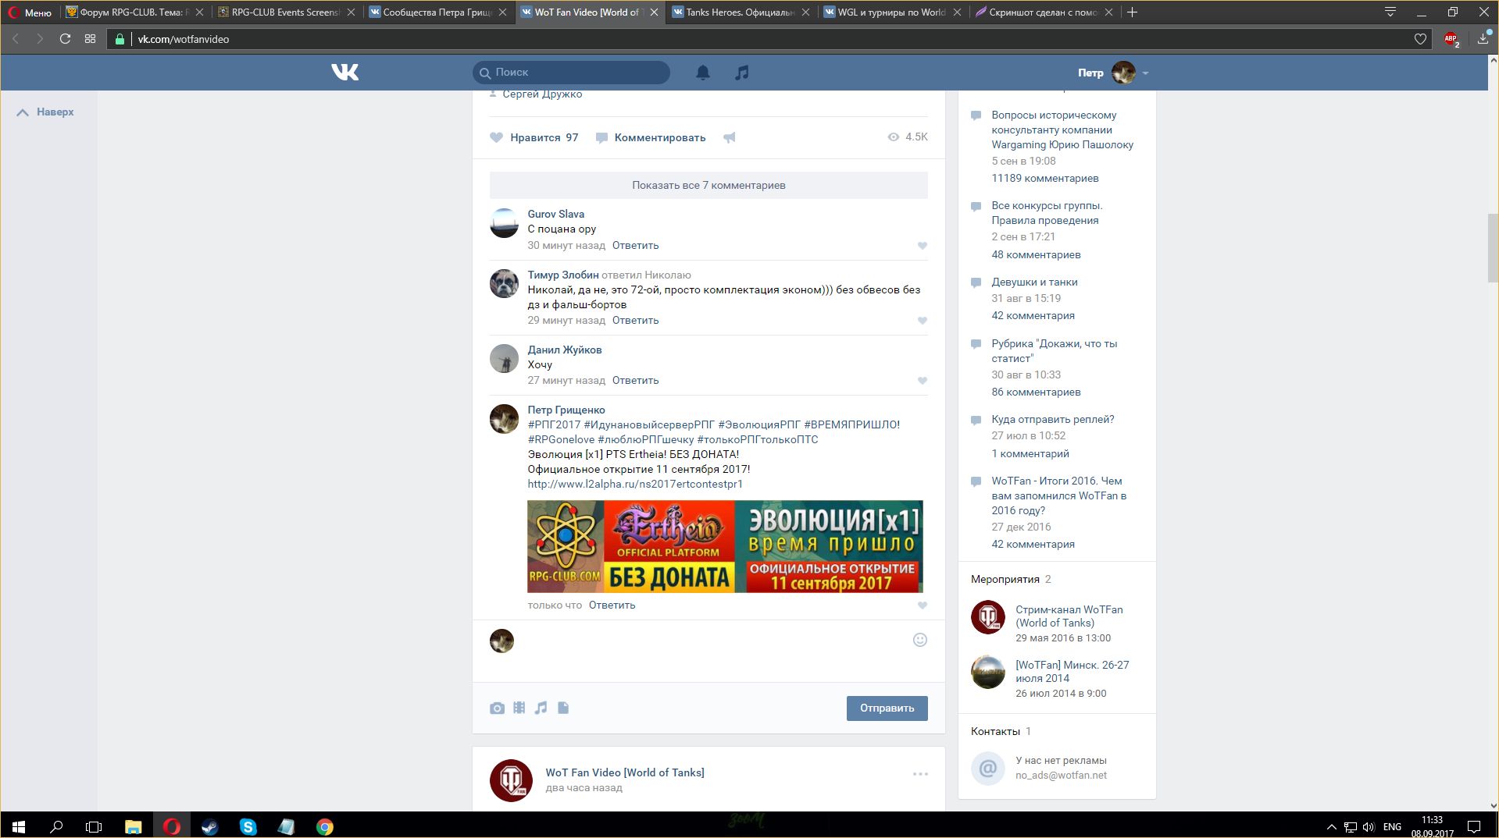
Task: Reply to Данил Жуйков with Ответить
Action: [635, 380]
